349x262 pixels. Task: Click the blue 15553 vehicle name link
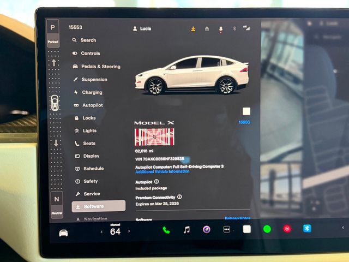(244, 122)
